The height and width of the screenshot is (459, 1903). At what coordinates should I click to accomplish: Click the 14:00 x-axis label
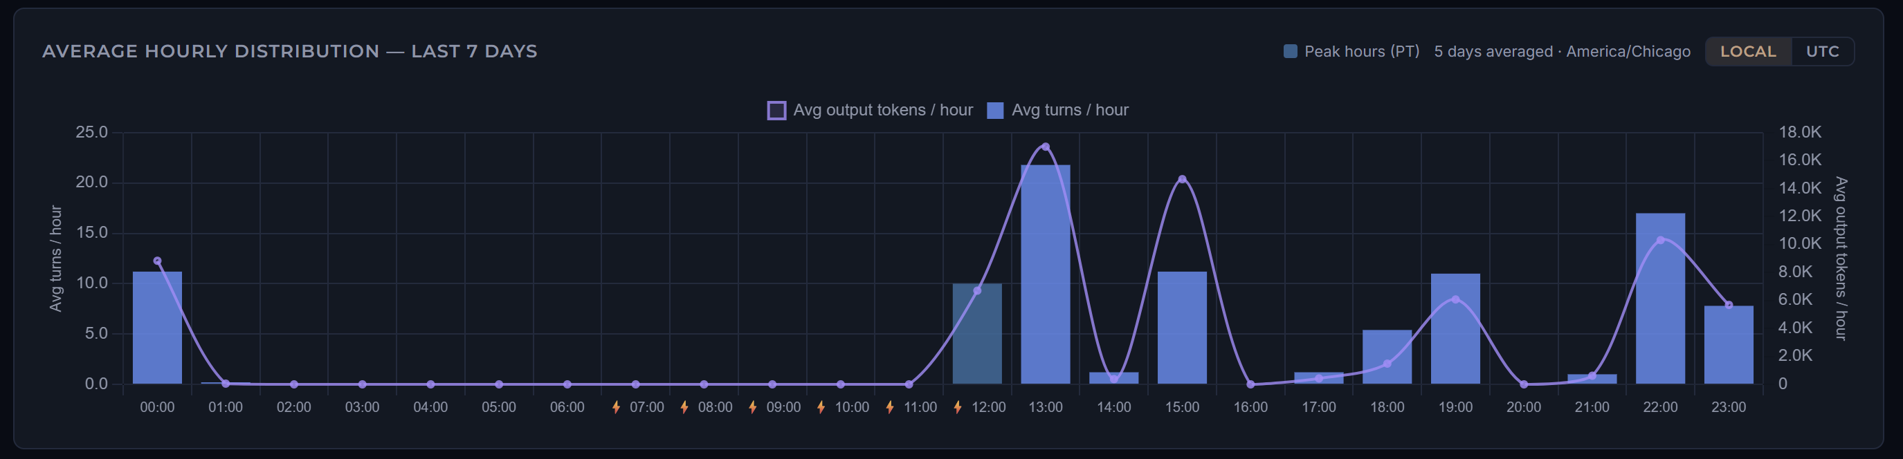click(x=1114, y=407)
